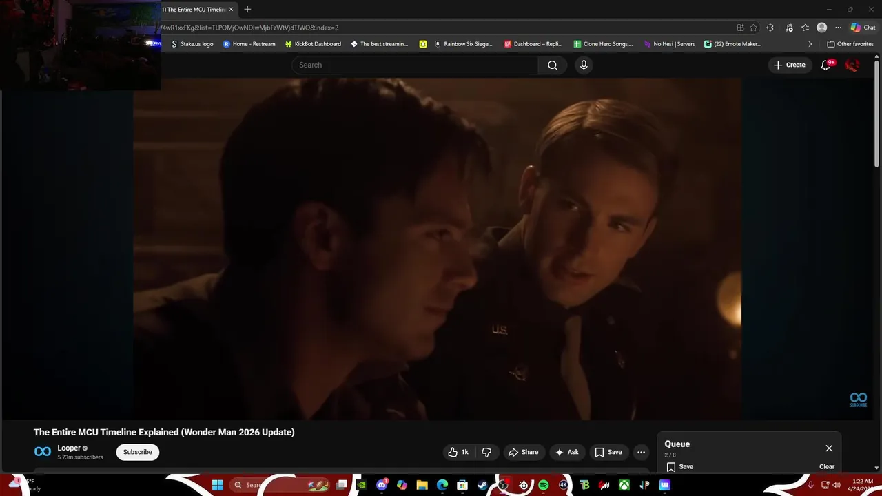This screenshot has width=882, height=496.
Task: Open YouTube account avatar menu
Action: pos(852,65)
